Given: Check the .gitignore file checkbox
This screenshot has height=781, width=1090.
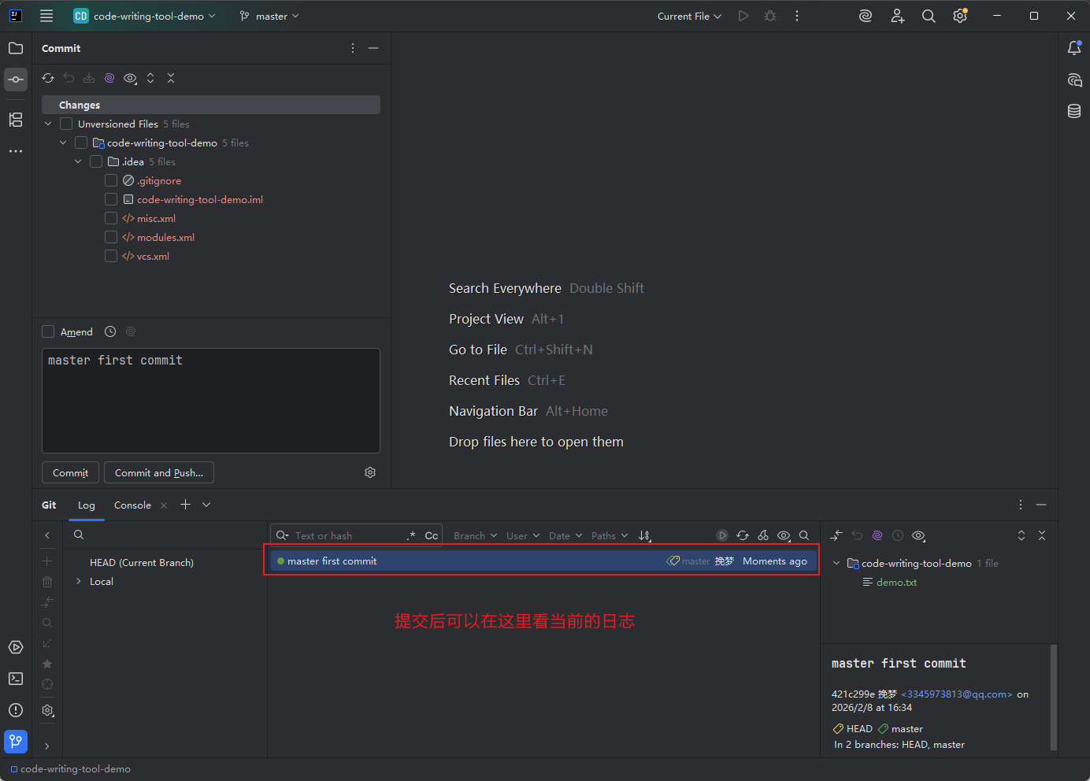Looking at the screenshot, I should point(111,180).
